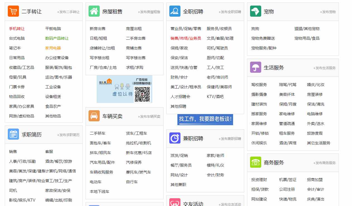This screenshot has width=352, height=206.
Task: Click the blue magnifier 全职招聘 icon
Action: click(175, 11)
